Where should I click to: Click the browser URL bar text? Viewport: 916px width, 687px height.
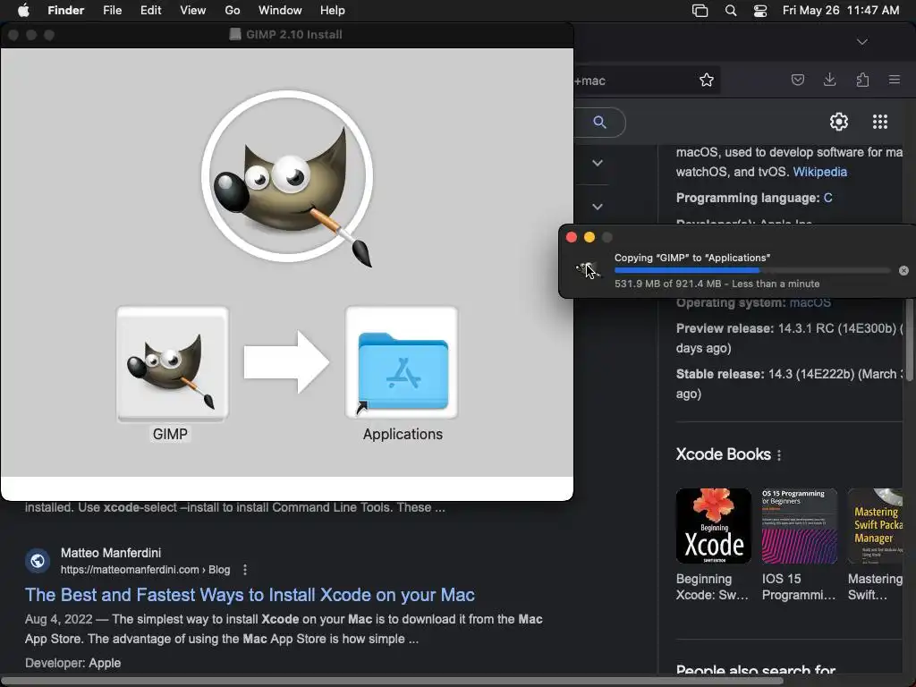click(x=590, y=81)
